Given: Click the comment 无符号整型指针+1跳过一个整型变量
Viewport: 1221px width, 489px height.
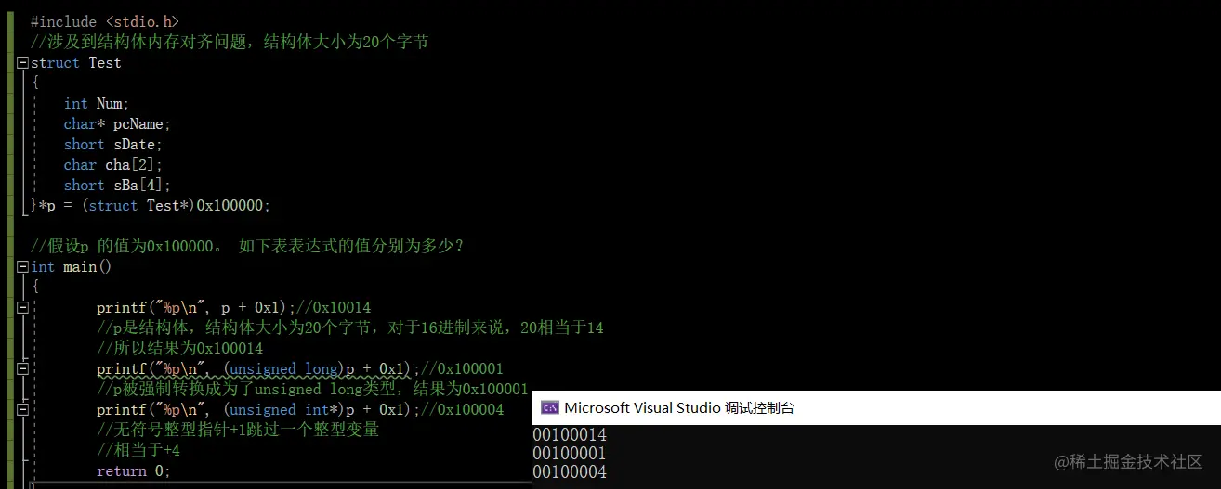Looking at the screenshot, I should pos(238,431).
